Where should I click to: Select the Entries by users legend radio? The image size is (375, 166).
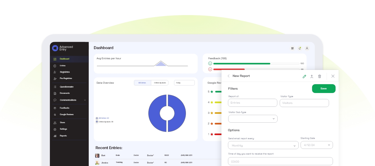pyautogui.click(x=97, y=122)
